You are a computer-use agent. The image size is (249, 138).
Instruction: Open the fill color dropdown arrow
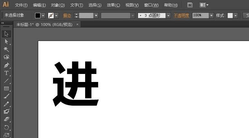tap(43, 15)
